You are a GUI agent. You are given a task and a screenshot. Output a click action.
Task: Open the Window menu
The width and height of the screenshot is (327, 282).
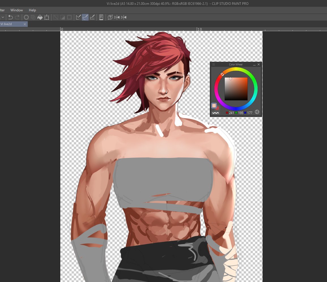[17, 10]
